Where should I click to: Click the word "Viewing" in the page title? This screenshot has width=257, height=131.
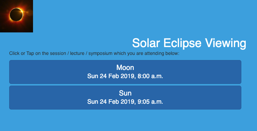point(226,43)
